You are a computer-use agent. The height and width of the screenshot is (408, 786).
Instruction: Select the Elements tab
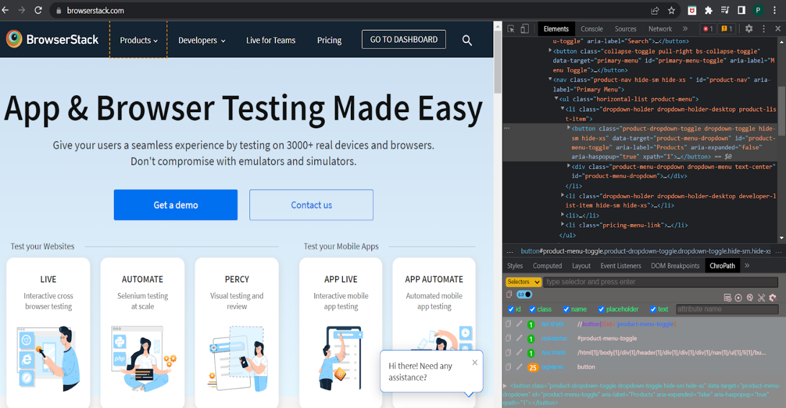[556, 29]
